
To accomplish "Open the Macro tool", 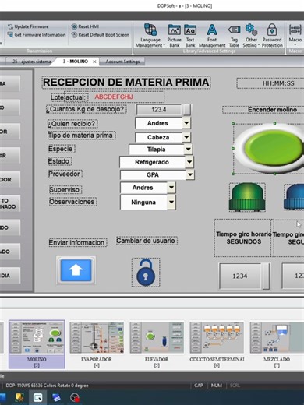I will (295, 36).
